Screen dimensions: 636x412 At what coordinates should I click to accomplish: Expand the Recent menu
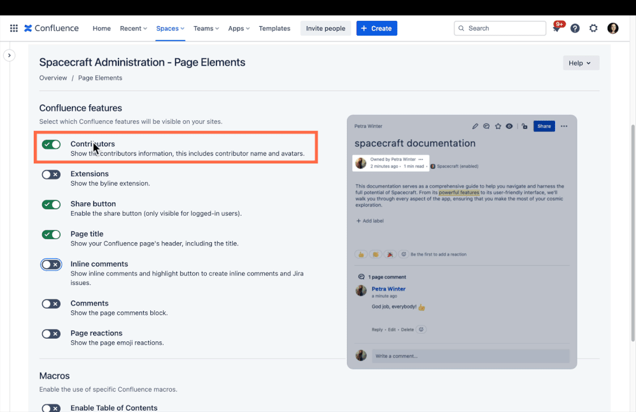coord(133,28)
